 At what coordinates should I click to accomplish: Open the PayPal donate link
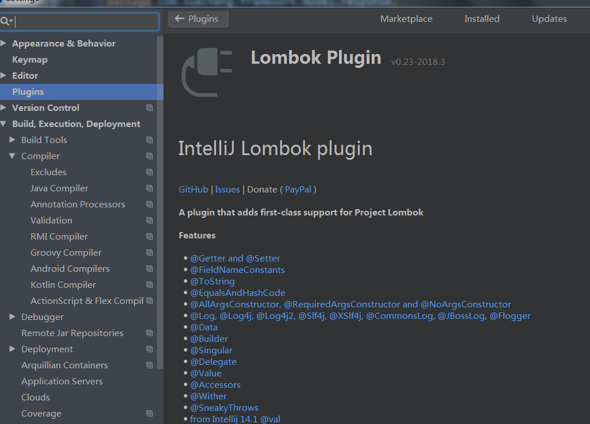pos(298,190)
